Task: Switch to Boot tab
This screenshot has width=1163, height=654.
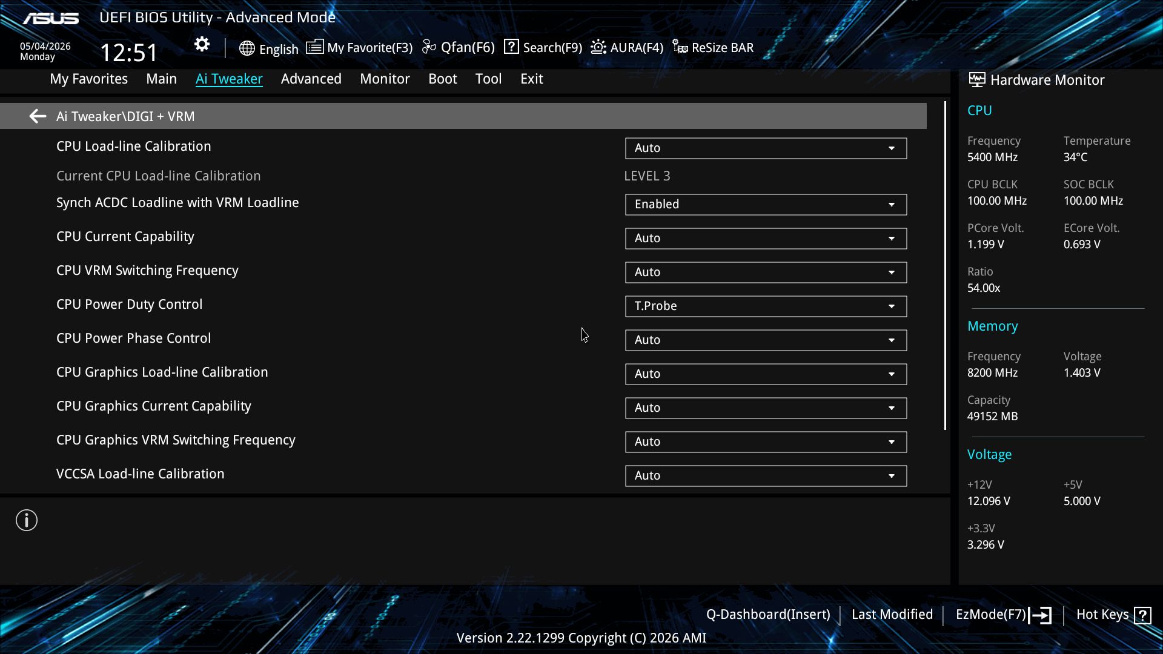Action: (443, 79)
